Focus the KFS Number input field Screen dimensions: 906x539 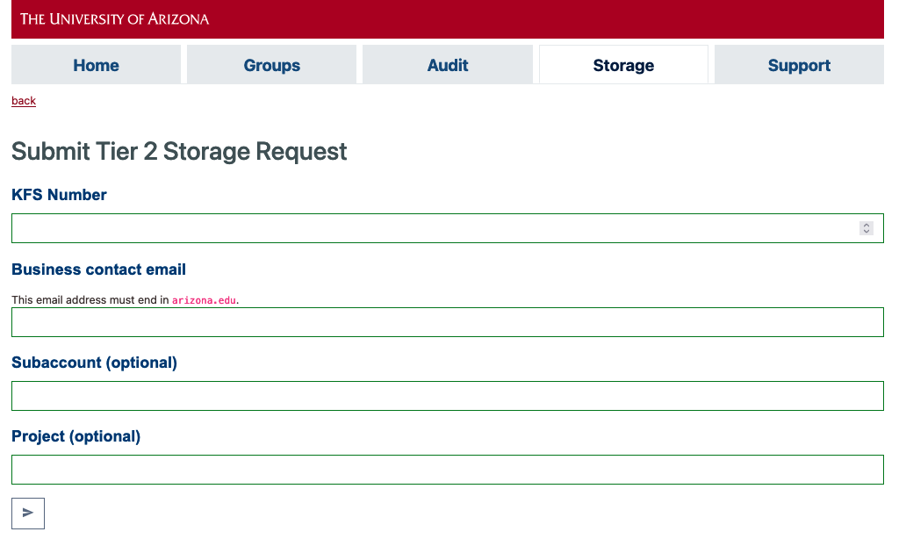click(x=447, y=228)
